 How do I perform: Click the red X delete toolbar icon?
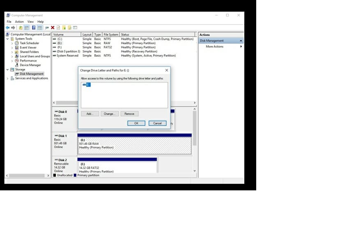coord(53,27)
